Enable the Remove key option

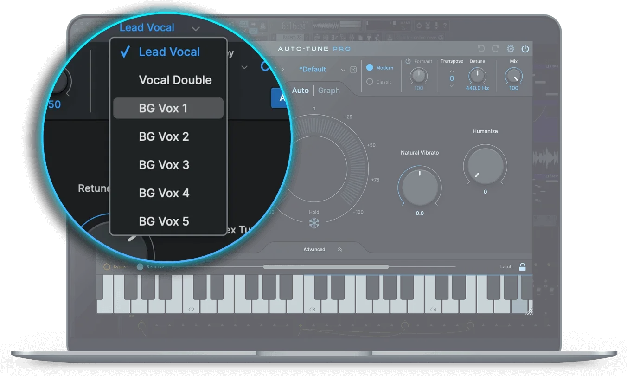point(140,267)
